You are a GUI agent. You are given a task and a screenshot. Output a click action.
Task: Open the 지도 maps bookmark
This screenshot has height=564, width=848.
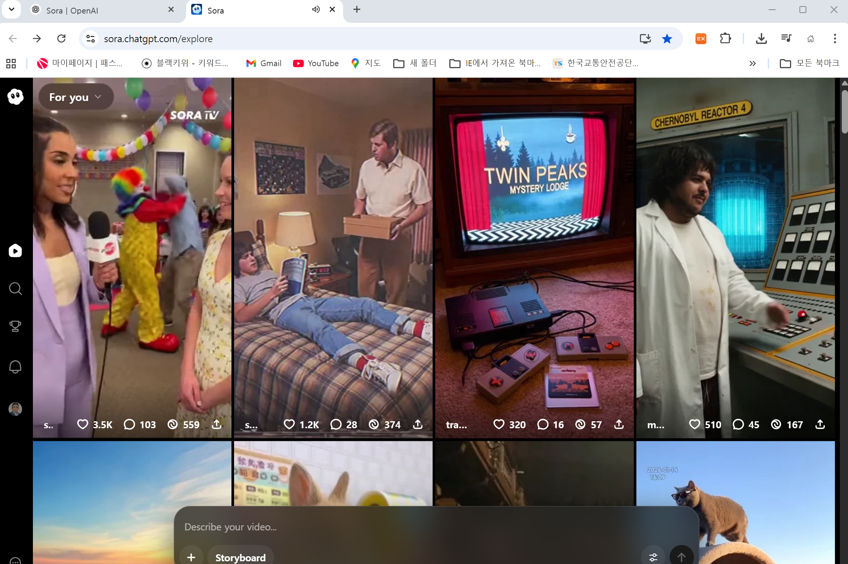pos(366,63)
